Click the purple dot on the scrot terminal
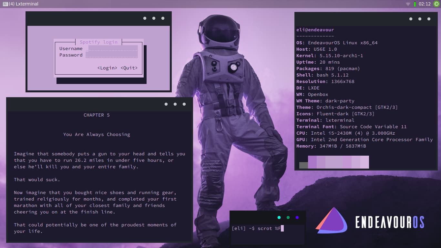Image resolution: width=441 pixels, height=248 pixels. (x=297, y=218)
